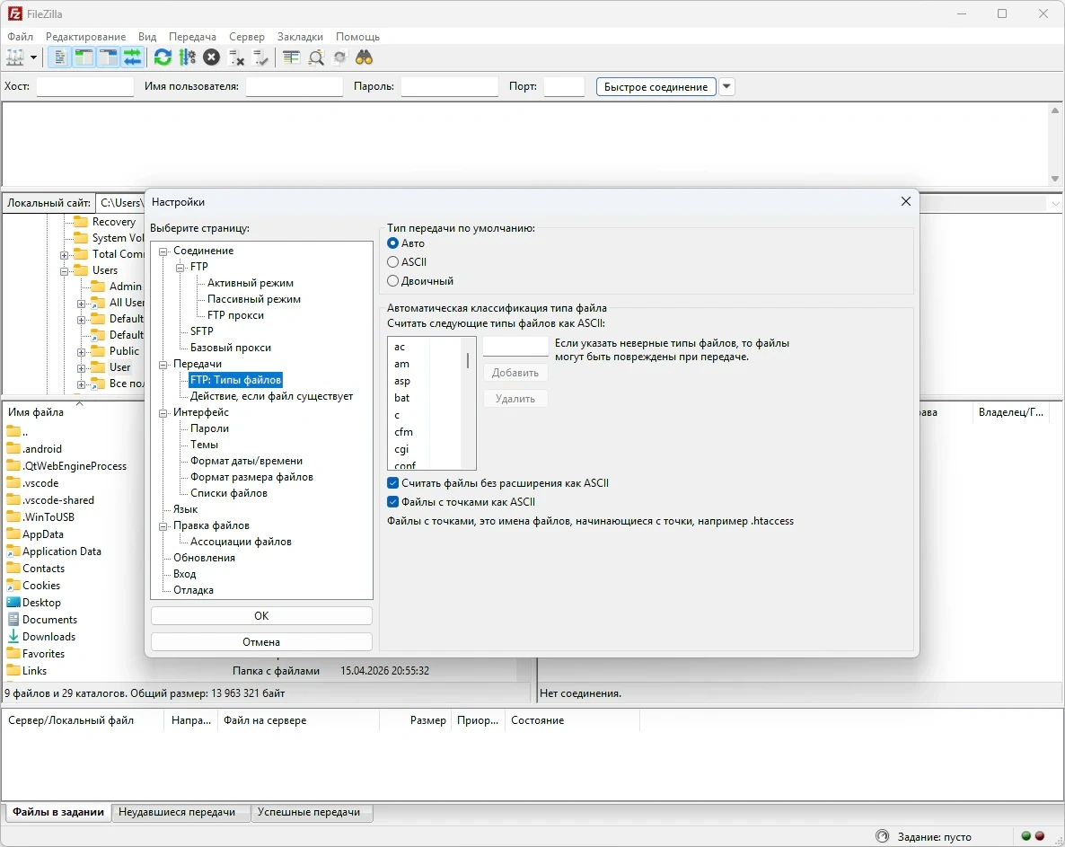The width and height of the screenshot is (1065, 847).
Task: Select the asp entry in ASCII list
Action: point(402,381)
